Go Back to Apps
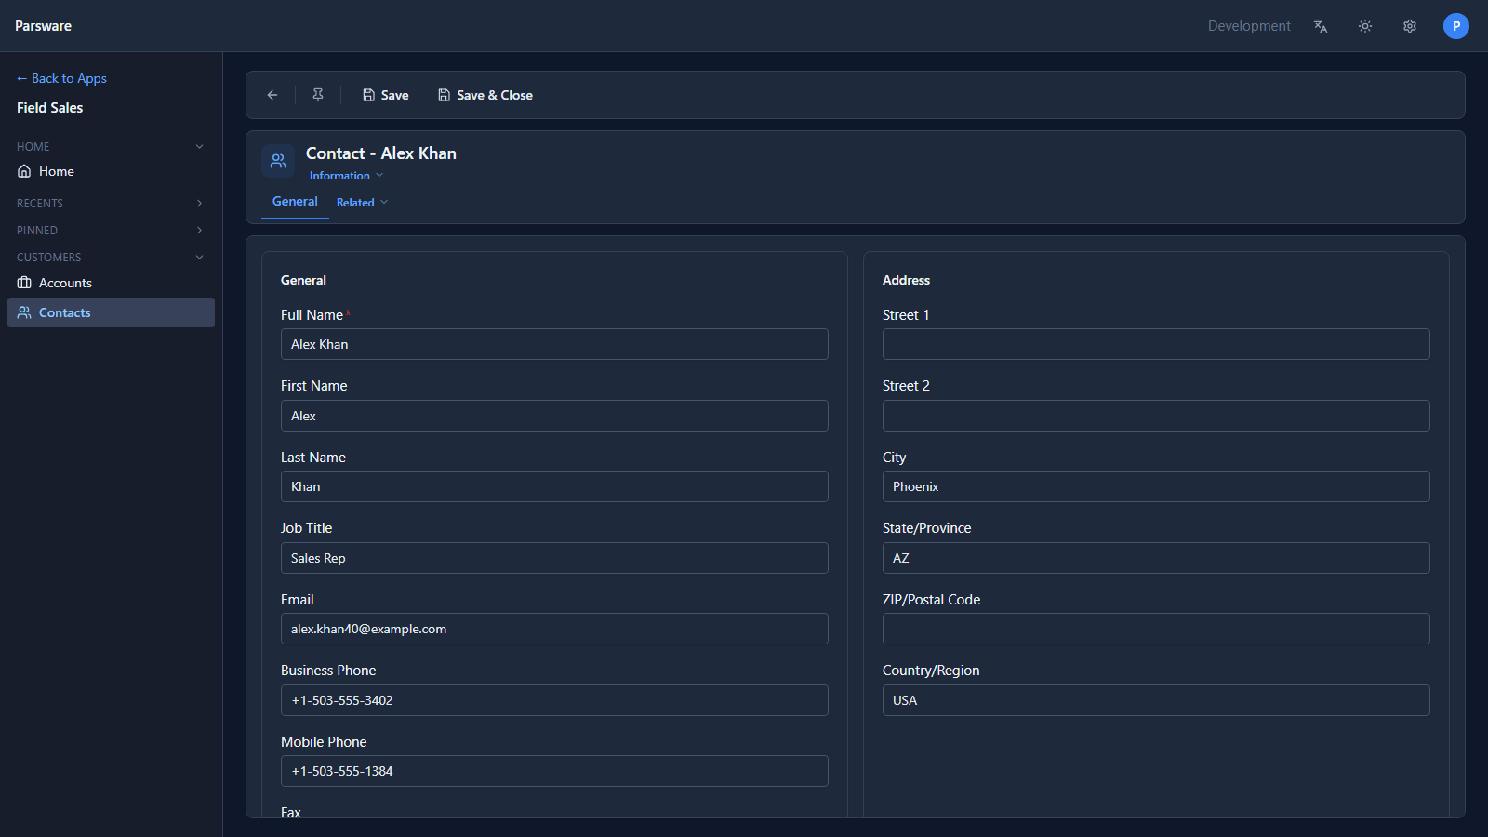Screen dimensions: 1488x837 click(61, 78)
